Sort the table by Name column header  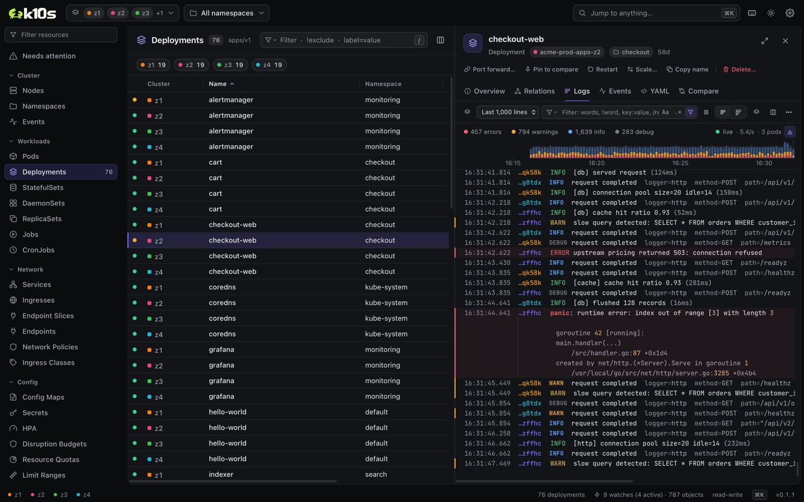pyautogui.click(x=222, y=84)
